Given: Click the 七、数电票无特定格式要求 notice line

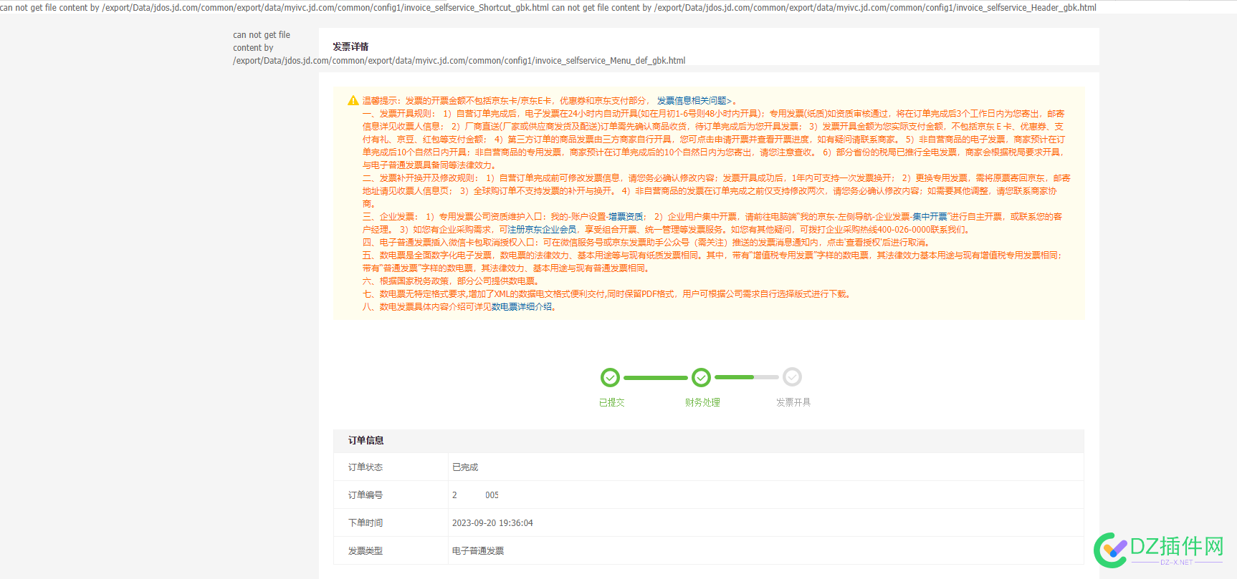Looking at the screenshot, I should pyautogui.click(x=608, y=294).
